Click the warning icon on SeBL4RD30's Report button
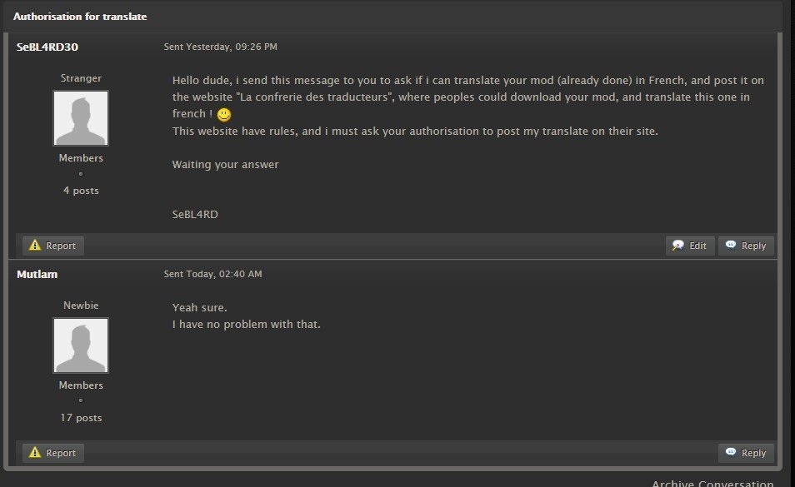This screenshot has height=487, width=795. pyautogui.click(x=34, y=246)
